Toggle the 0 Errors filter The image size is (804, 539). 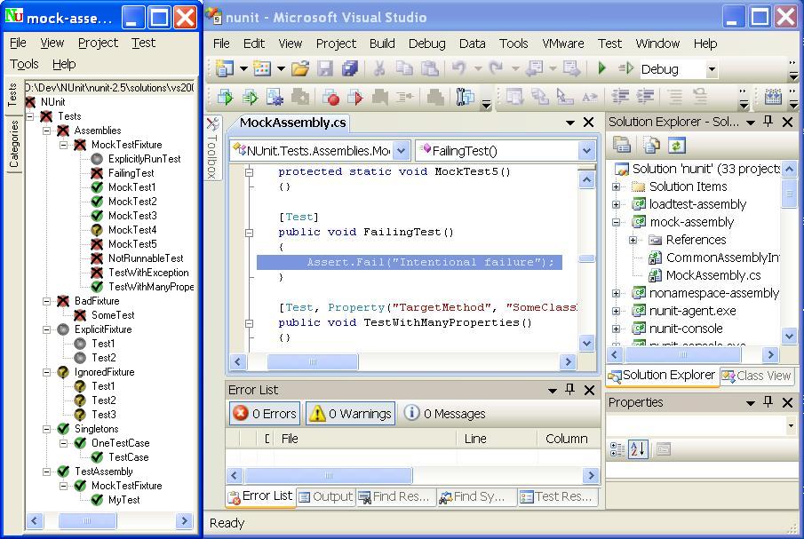[x=264, y=413]
